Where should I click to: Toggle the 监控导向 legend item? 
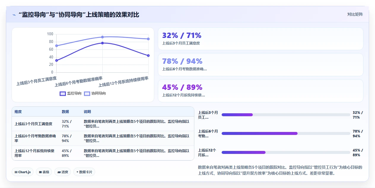(71, 93)
